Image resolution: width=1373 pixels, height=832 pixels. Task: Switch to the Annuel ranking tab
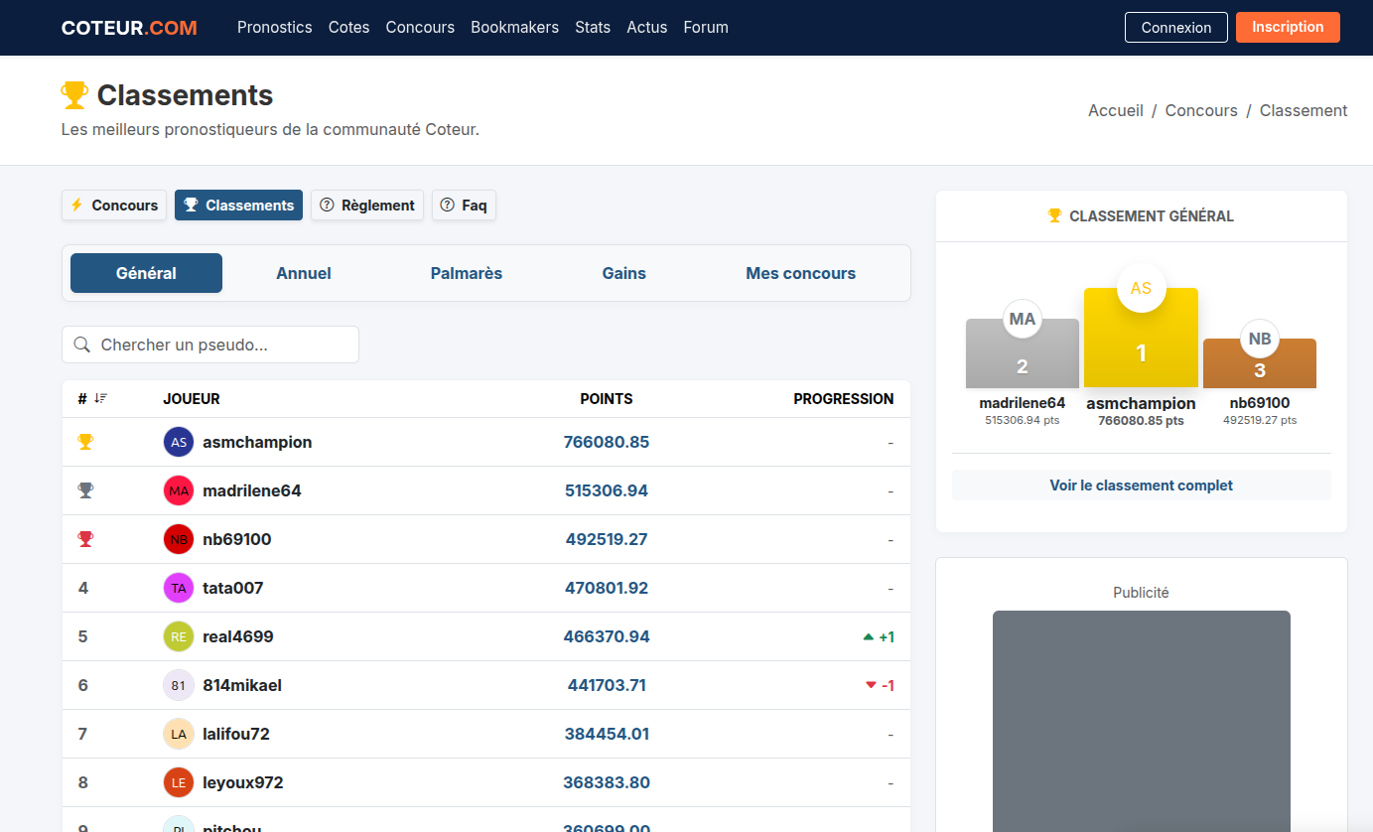point(304,273)
